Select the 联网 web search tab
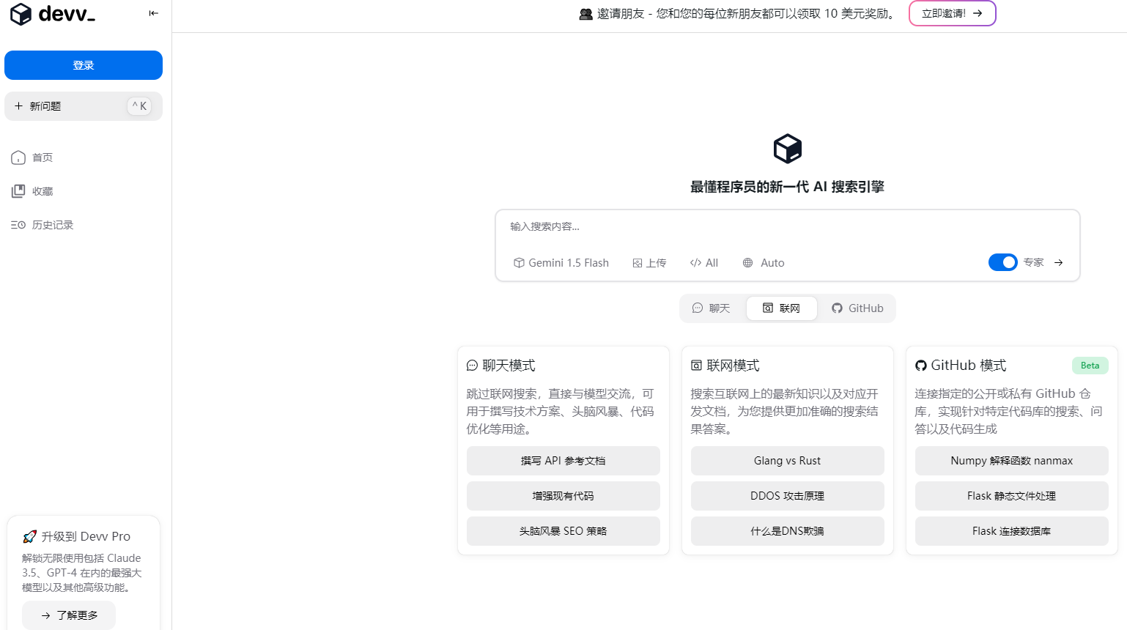 [x=782, y=308]
